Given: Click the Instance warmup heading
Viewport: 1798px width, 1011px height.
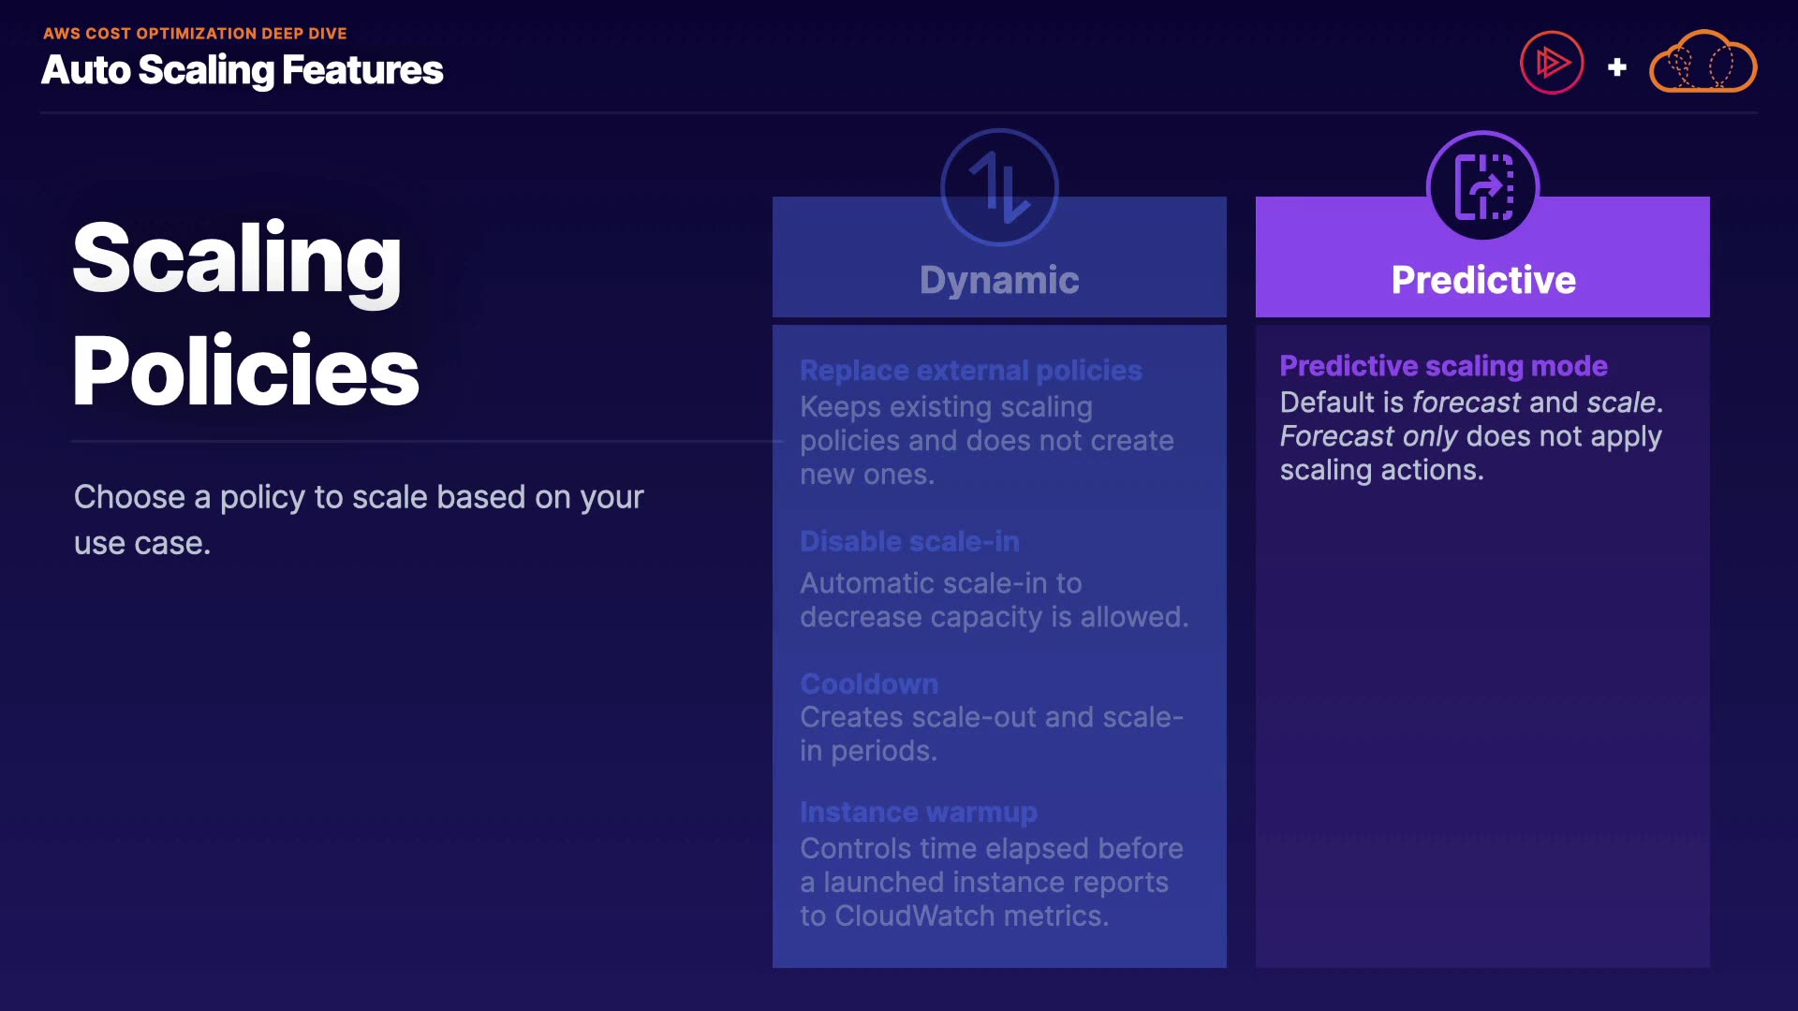Looking at the screenshot, I should coord(919,812).
